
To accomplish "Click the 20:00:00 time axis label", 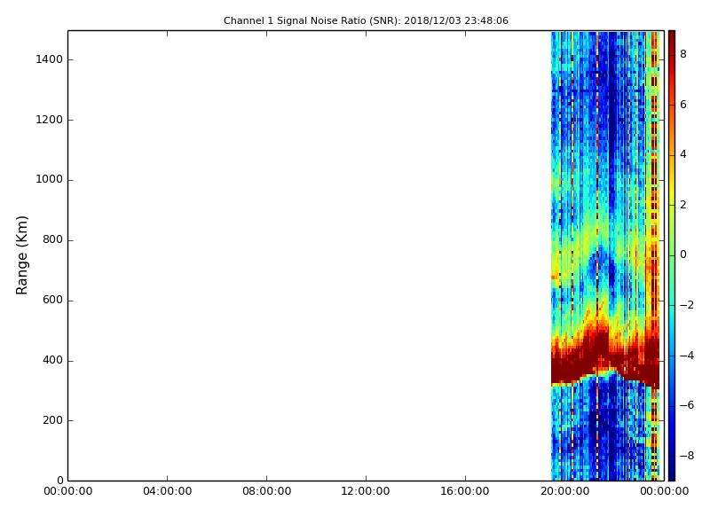I will [564, 491].
